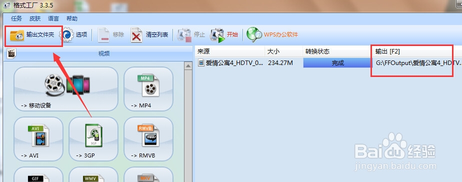The width and height of the screenshot is (462, 182).
Task: Choose convert to AVI
Action: [38, 139]
